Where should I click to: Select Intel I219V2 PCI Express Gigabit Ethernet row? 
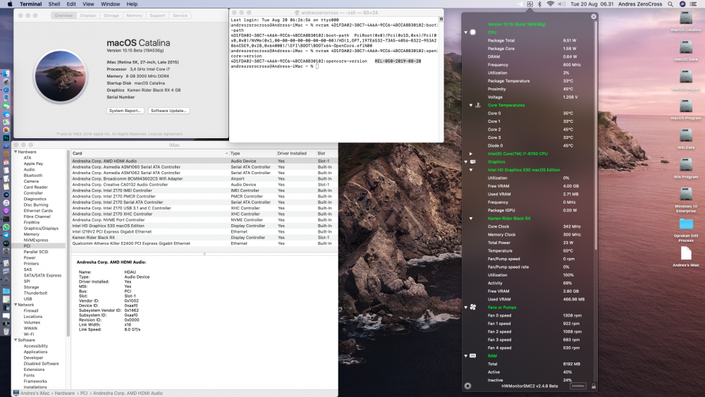(x=204, y=231)
